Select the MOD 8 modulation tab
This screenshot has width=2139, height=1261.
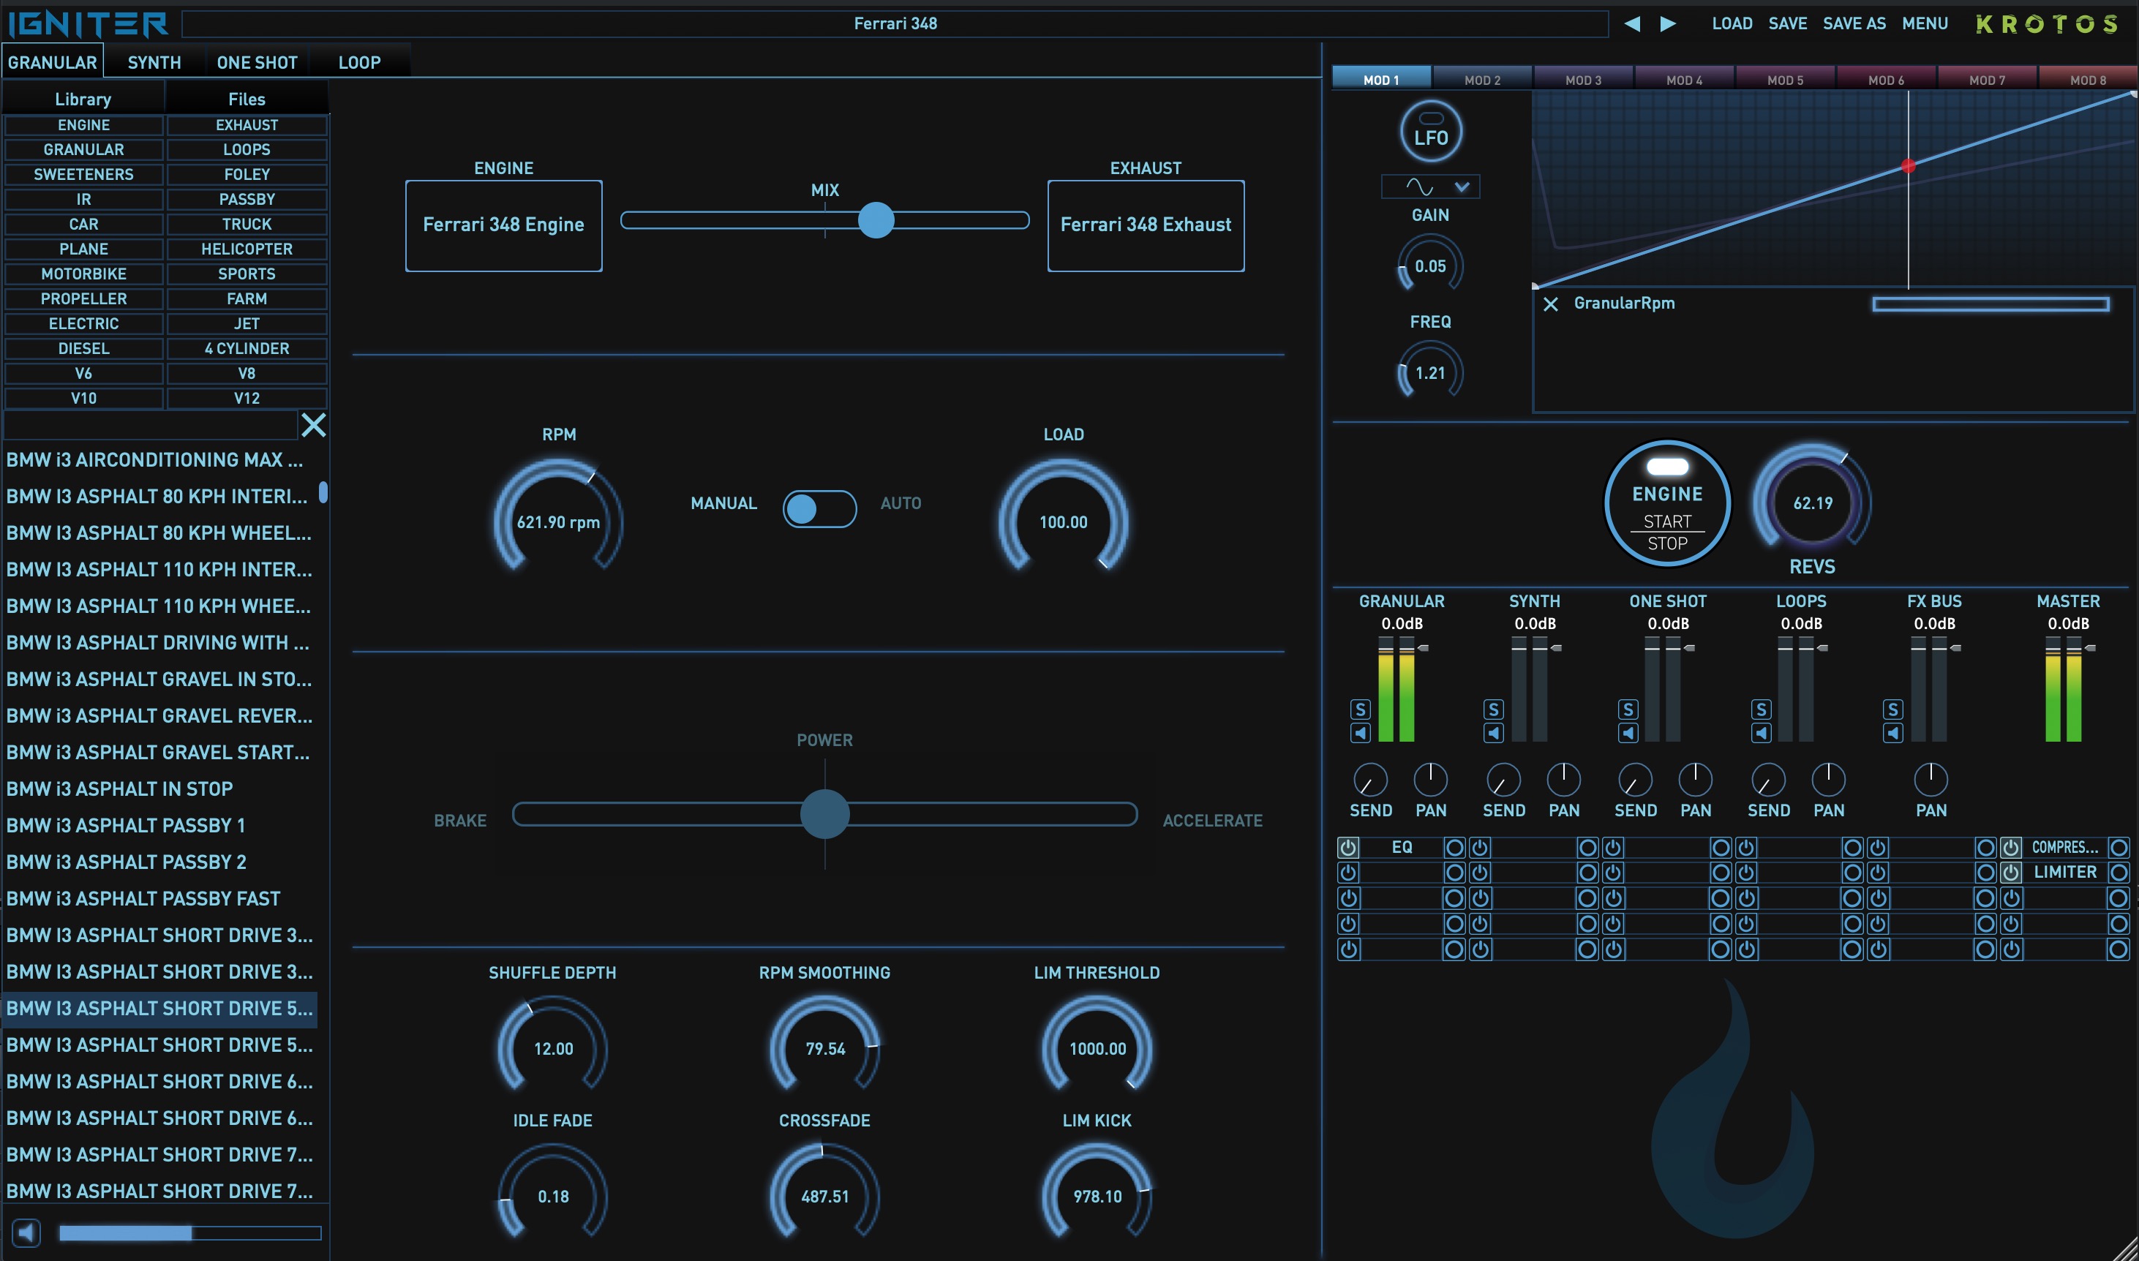2088,79
